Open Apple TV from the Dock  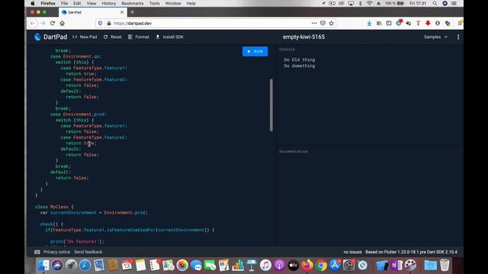coord(293,266)
